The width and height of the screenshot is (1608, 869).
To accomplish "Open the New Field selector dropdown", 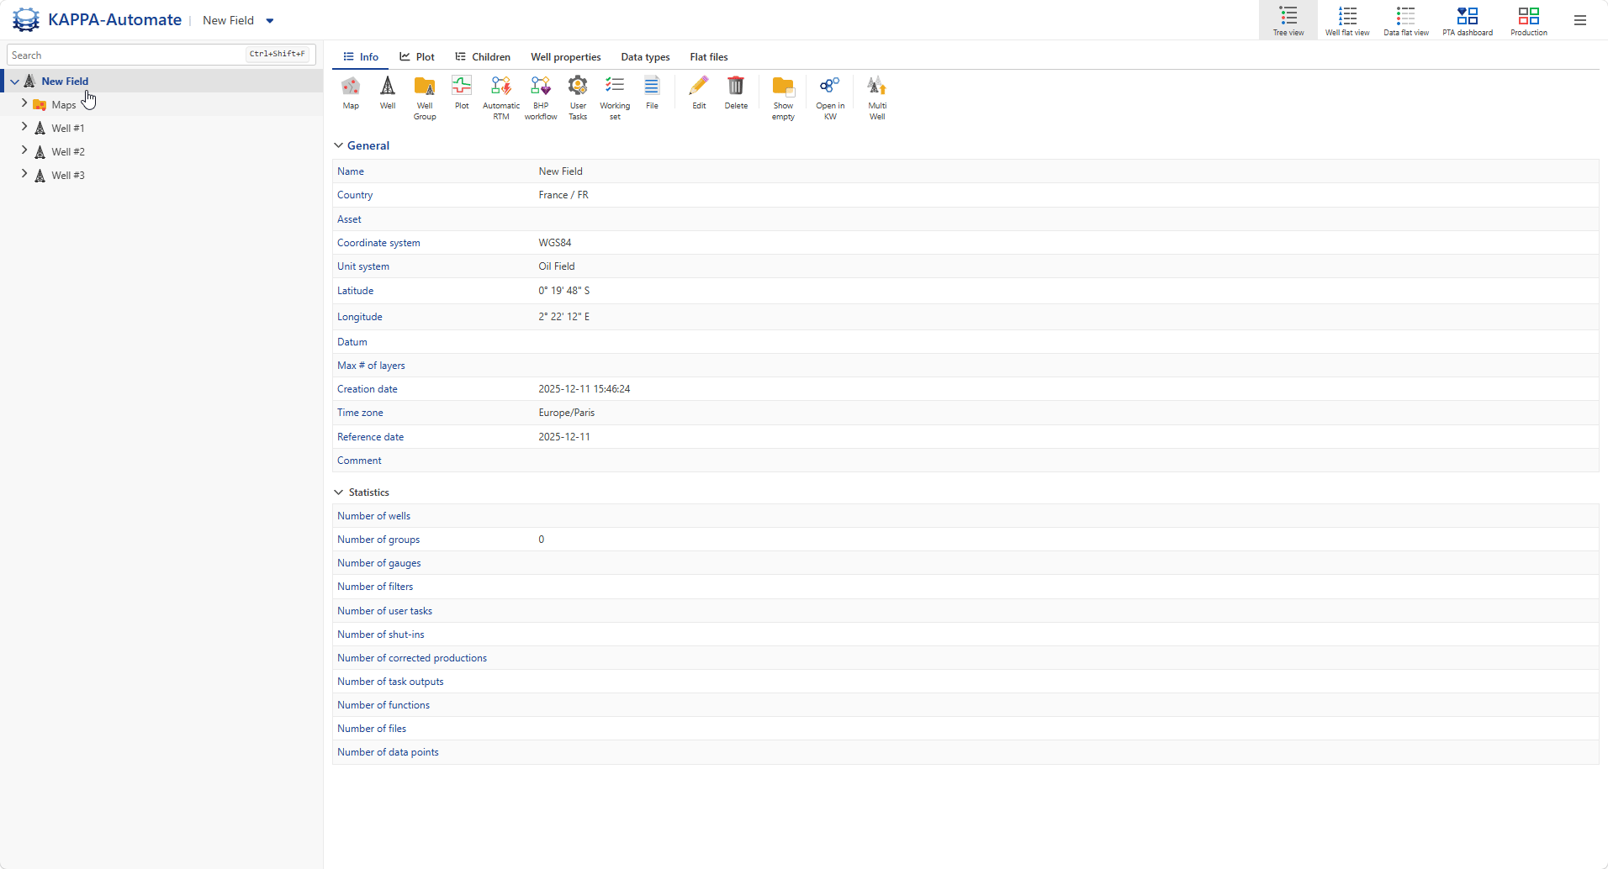I will tap(270, 20).
